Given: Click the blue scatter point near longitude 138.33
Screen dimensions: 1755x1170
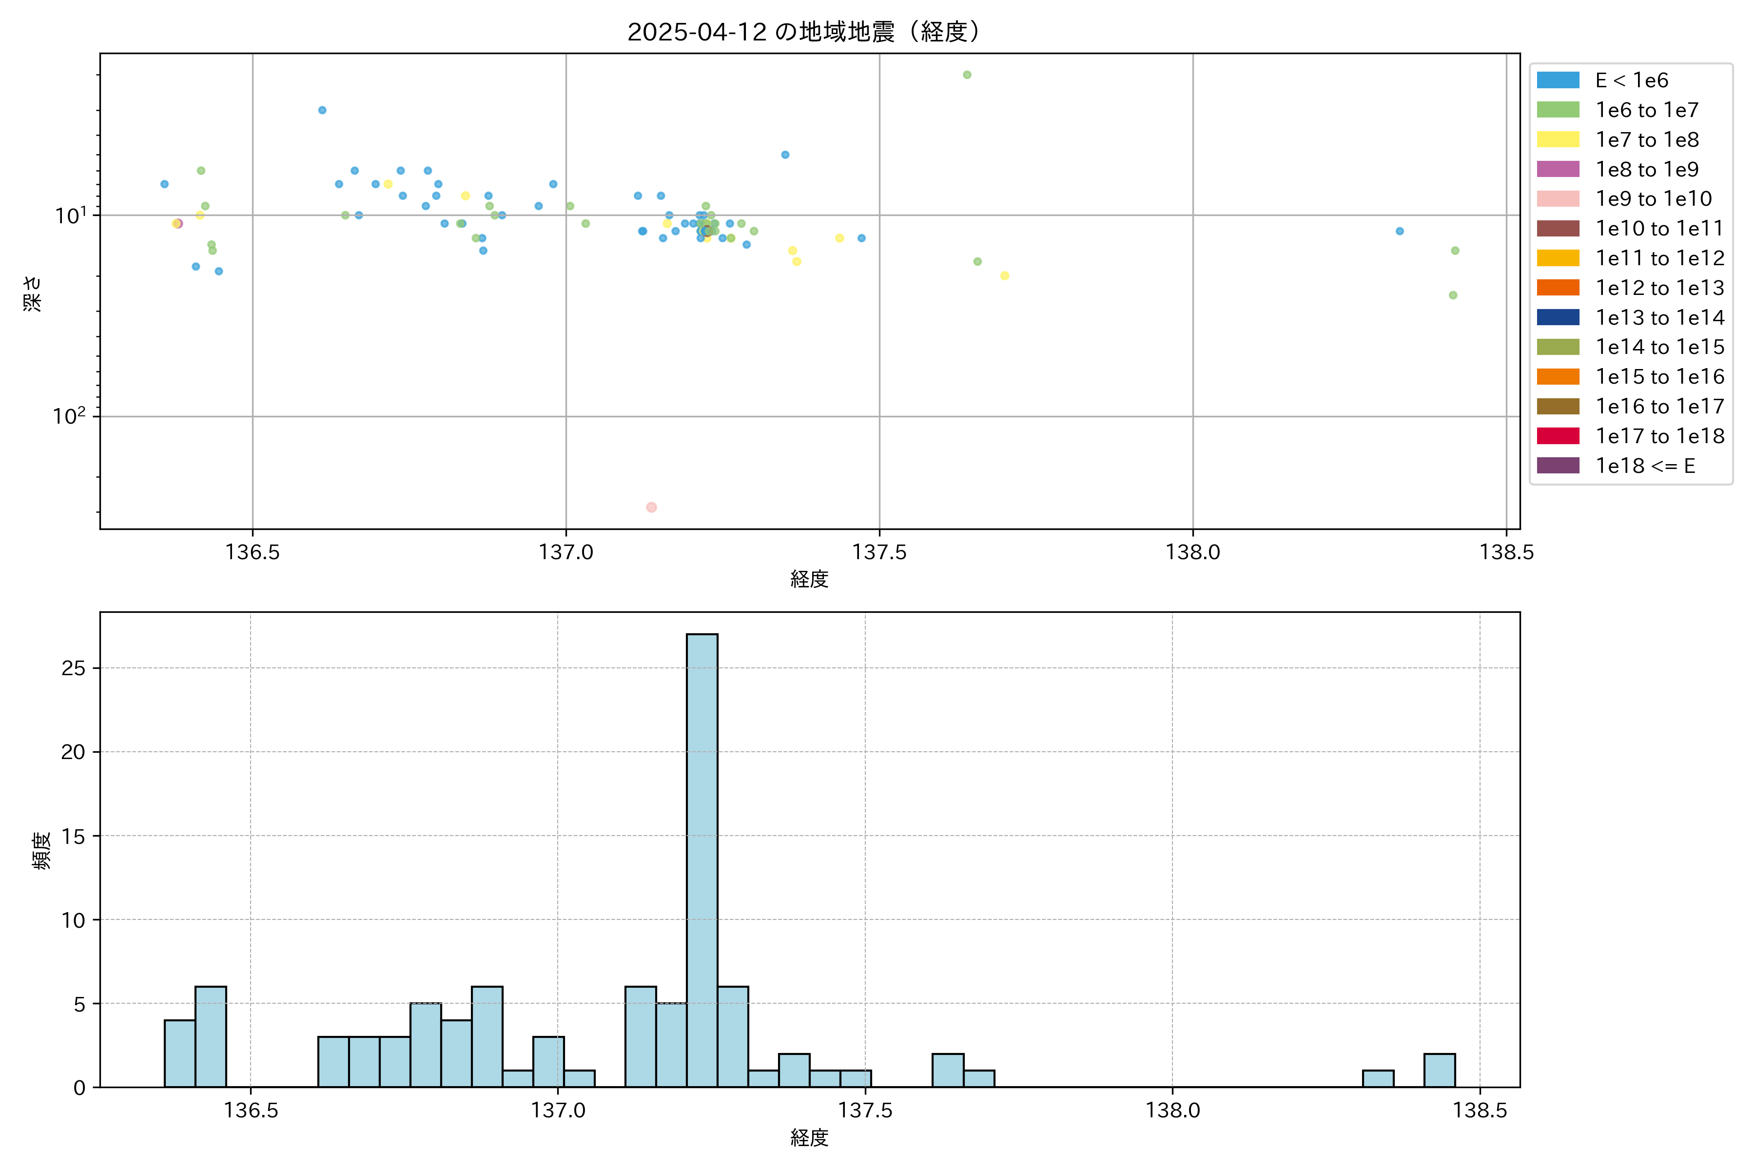Looking at the screenshot, I should point(1400,231).
